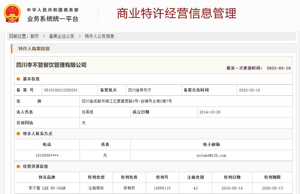Click the 特许品牌 column header
The image size is (300, 194).
(x=47, y=177)
